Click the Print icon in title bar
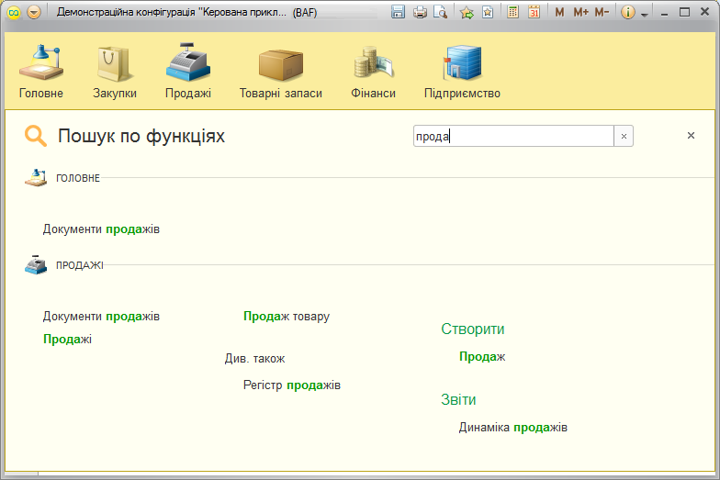 (x=420, y=12)
